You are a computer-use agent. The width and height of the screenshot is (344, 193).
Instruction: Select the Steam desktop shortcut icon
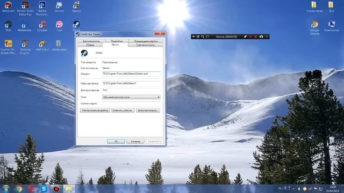click(76, 25)
